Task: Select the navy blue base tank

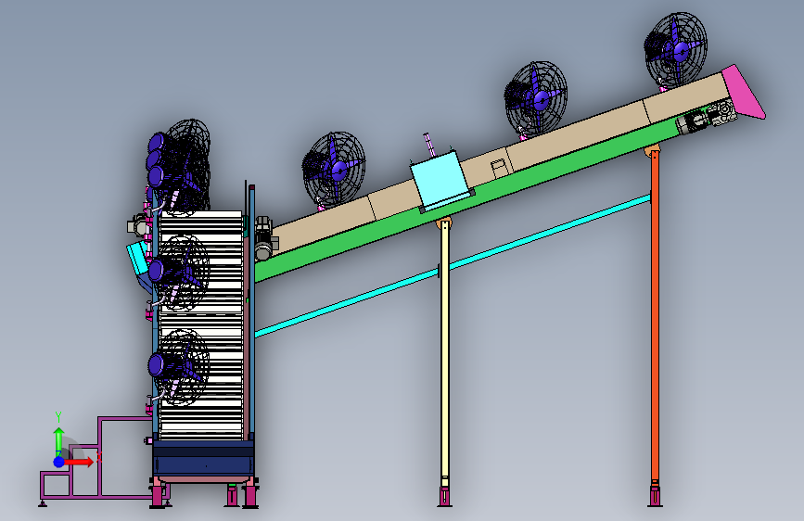Action: click(x=204, y=458)
